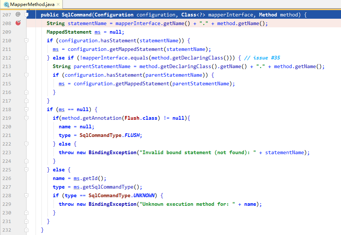This screenshot has width=341, height=235.
Task: Click 'getMappedStatement(statementName)' on line 211
Action: [x=159, y=49]
